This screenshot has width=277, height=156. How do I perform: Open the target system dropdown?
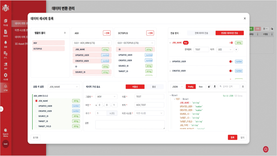coord(149,113)
